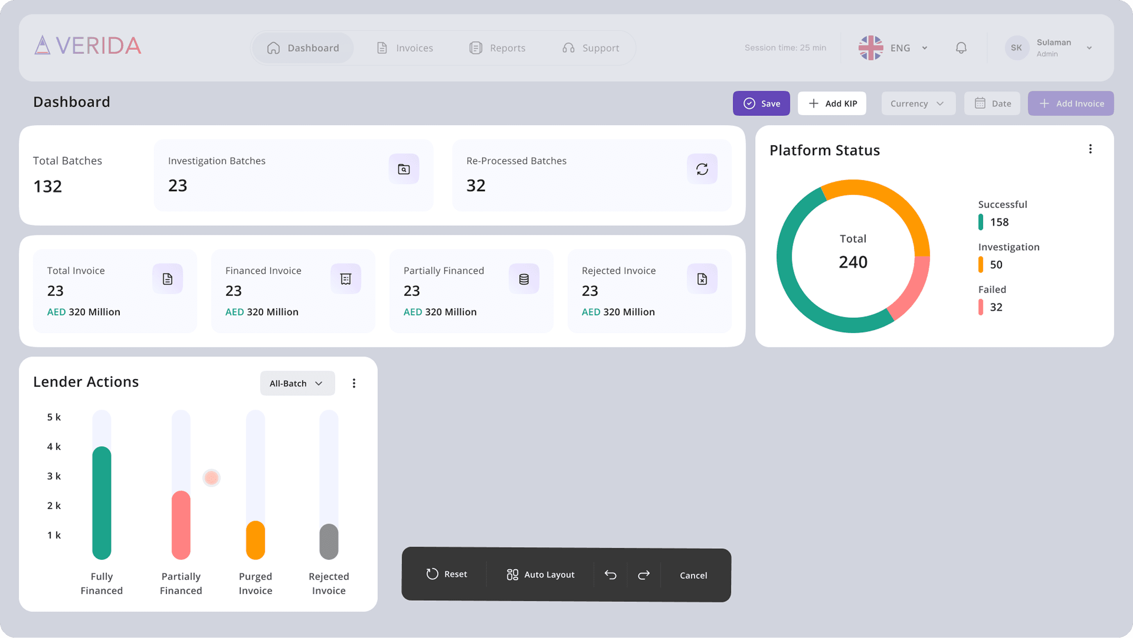The image size is (1133, 638).
Task: Open the Currency dropdown
Action: [x=917, y=104]
